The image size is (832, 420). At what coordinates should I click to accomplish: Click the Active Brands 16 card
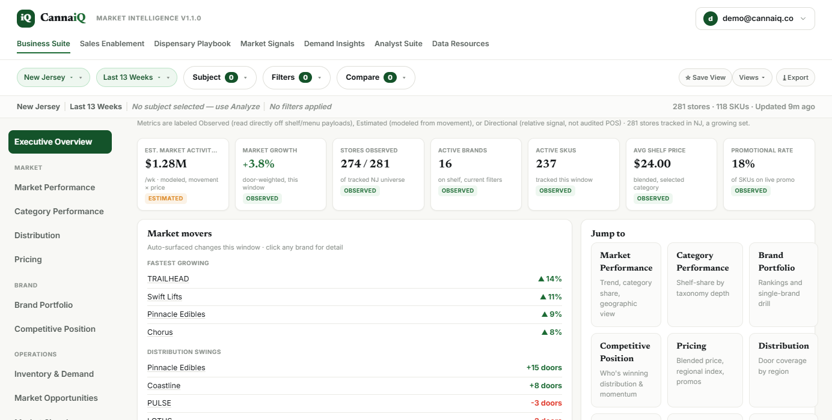476,174
